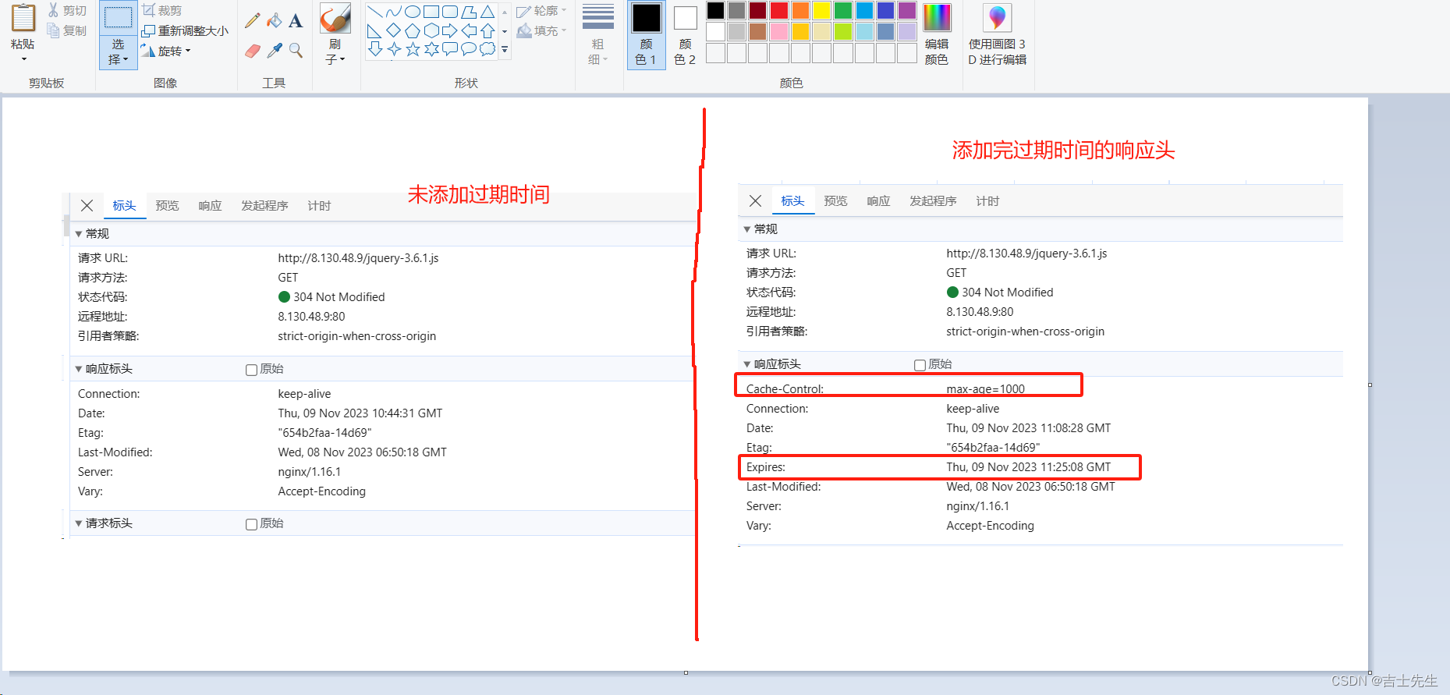Select the Triangle shape

coord(487,12)
